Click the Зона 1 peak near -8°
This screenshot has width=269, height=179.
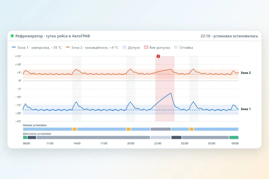(171, 93)
